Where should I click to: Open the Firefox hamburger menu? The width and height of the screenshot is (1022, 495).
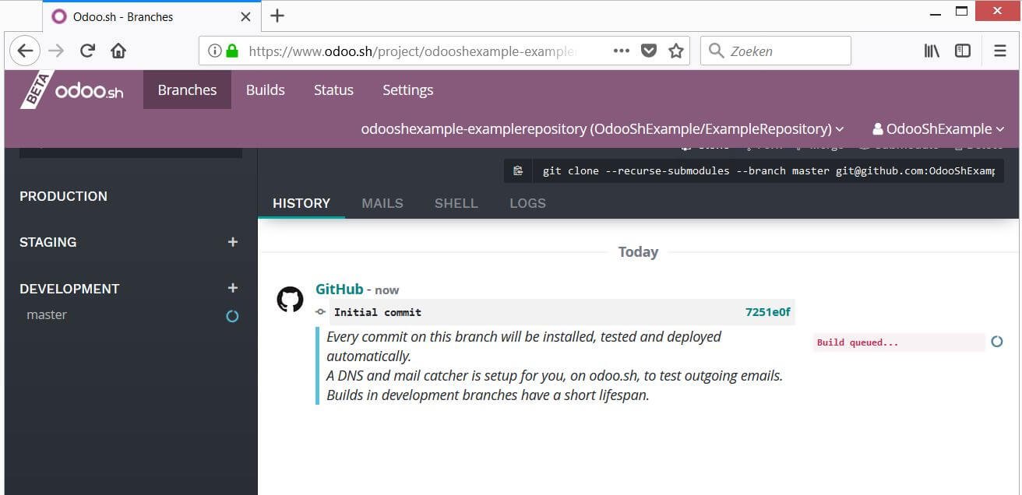[1000, 51]
